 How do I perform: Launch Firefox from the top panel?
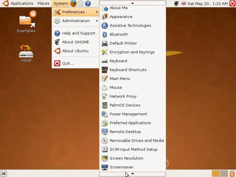73,3
